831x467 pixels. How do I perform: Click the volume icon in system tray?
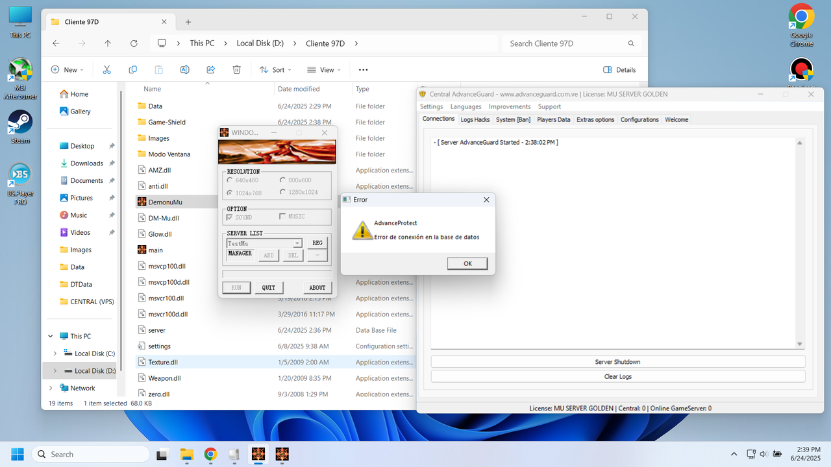763,454
